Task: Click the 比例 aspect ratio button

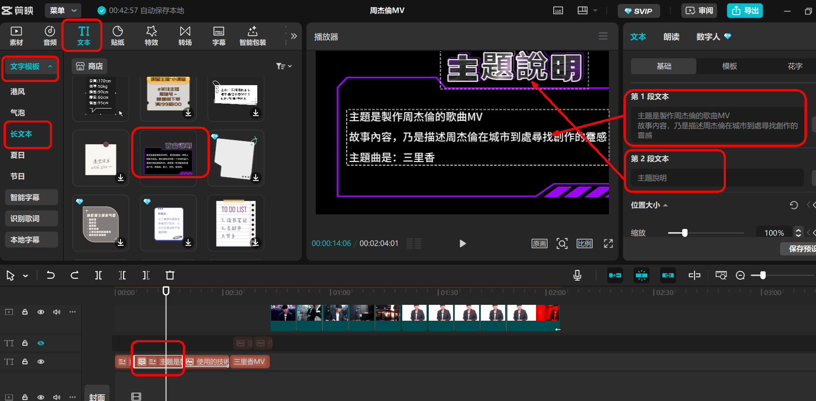Action: [585, 244]
